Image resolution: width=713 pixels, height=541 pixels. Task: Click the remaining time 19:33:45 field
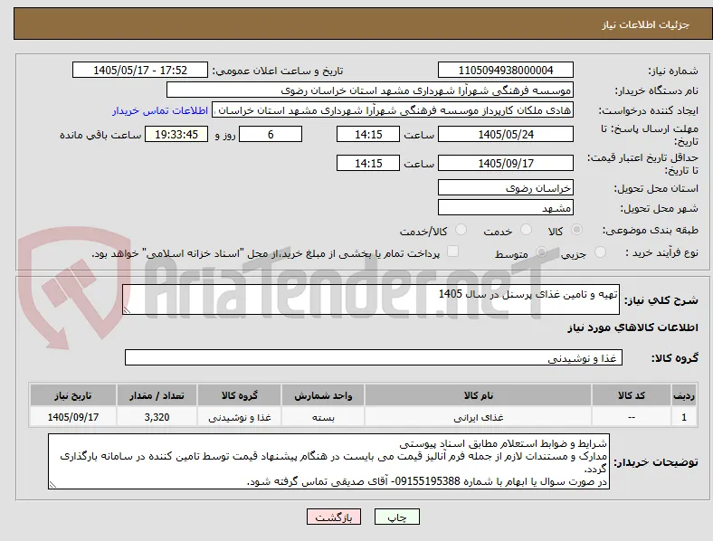[176, 134]
